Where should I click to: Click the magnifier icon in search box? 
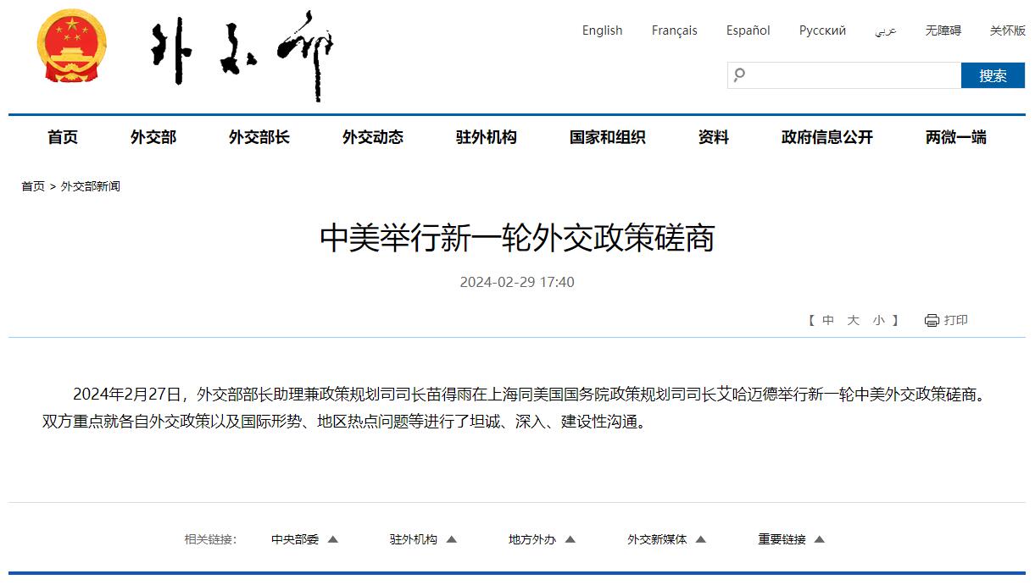[739, 75]
